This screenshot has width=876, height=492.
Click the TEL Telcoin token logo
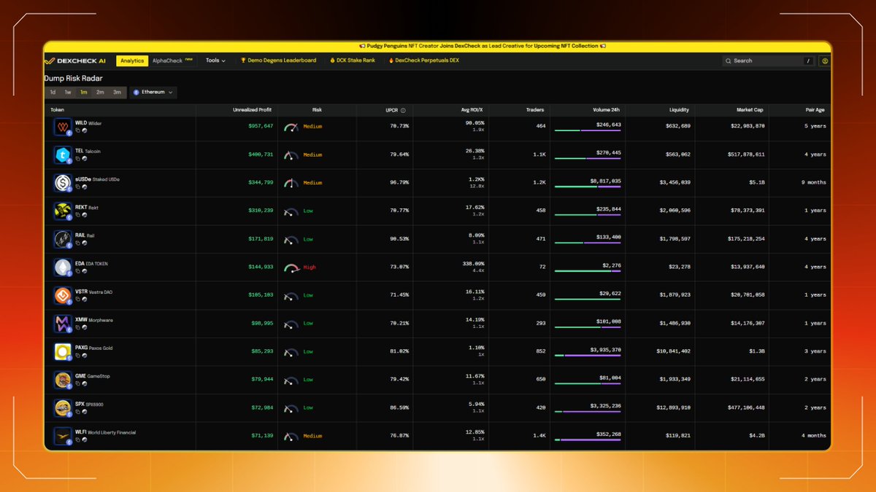(x=62, y=155)
